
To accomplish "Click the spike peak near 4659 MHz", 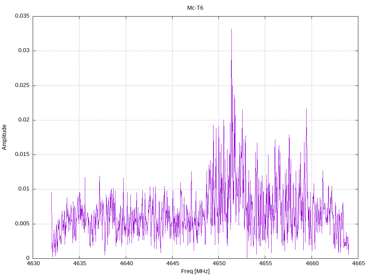I will (306, 109).
